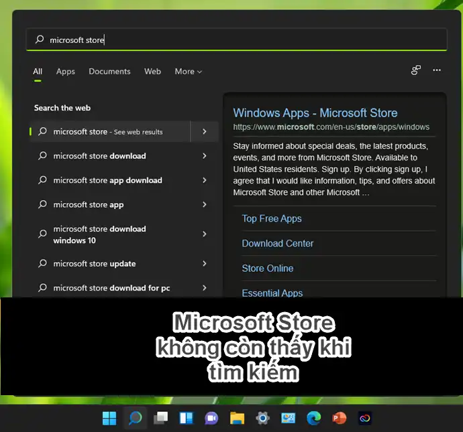Viewport: 463px width, 432px height.
Task: Open Teams Chat from the taskbar
Action: click(211, 418)
